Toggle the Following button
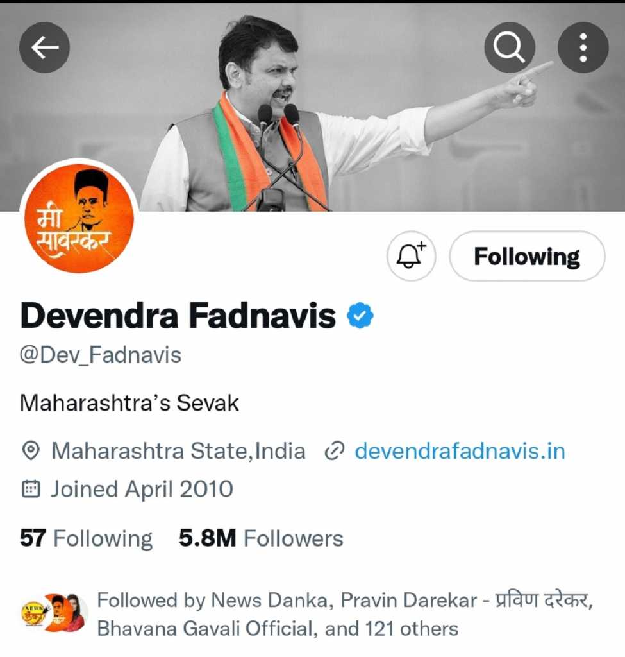 coord(527,255)
